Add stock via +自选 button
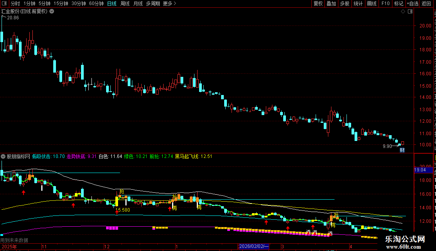 [x=412, y=3]
